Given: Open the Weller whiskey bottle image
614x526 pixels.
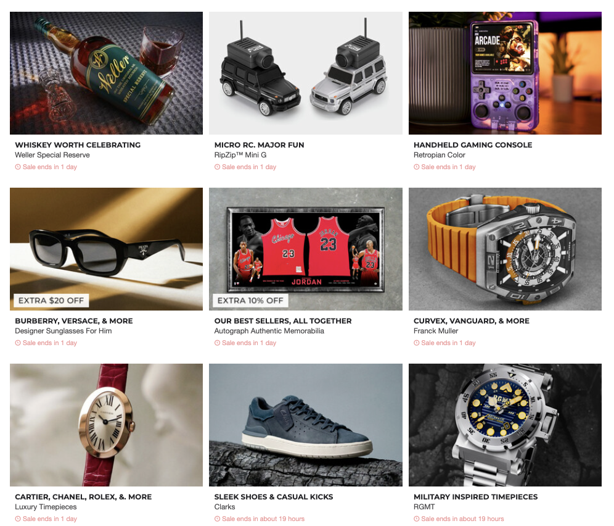Looking at the screenshot, I should tap(106, 73).
